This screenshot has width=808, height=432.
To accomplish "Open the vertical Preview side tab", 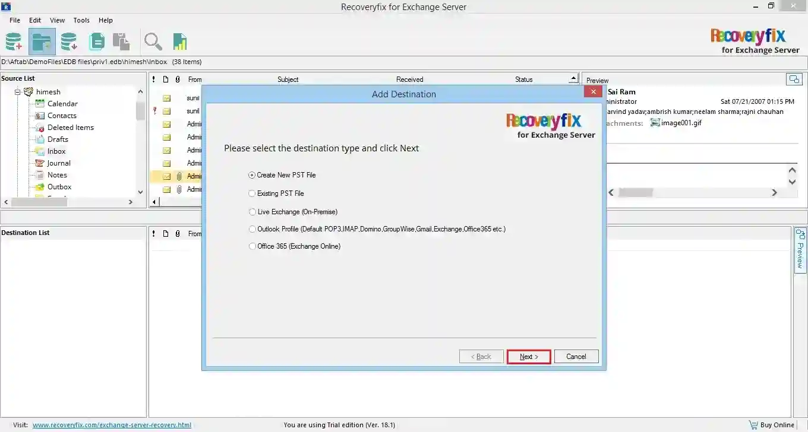I will tap(800, 250).
